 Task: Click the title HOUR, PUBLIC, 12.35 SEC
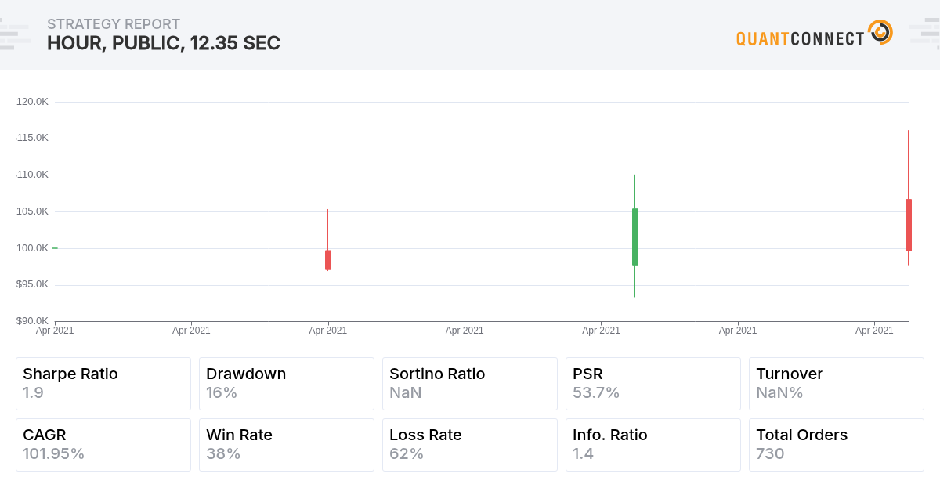coord(164,44)
